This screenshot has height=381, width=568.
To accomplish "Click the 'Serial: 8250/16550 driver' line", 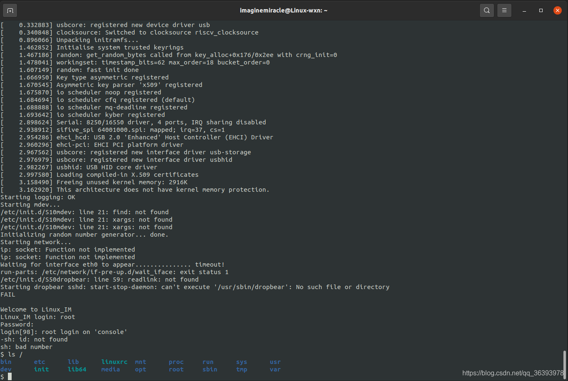I will click(x=133, y=122).
